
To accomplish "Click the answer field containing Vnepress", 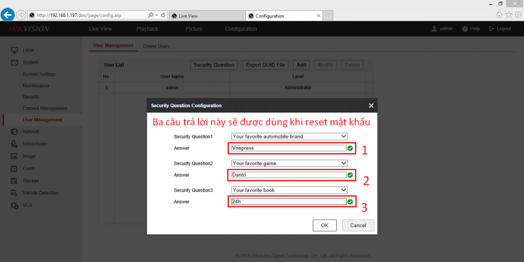I will (x=288, y=148).
